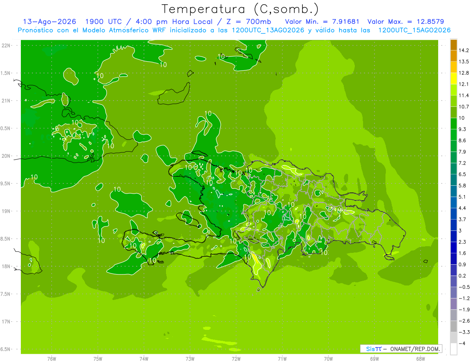Click the "2.3" color scale value
This screenshot has width=472, height=364.
tap(462, 242)
